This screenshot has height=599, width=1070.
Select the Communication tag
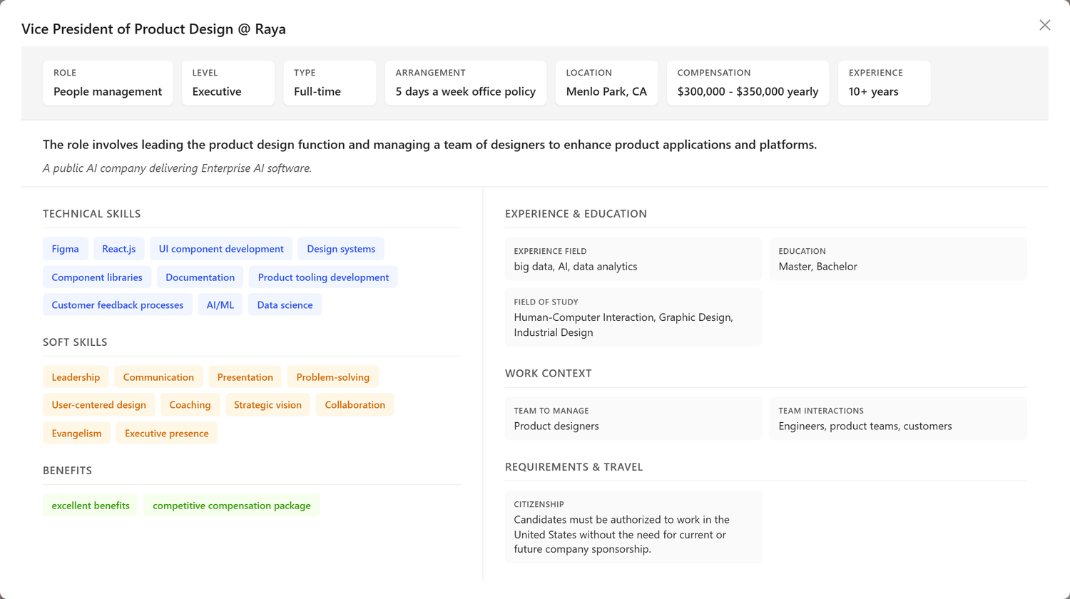coord(158,377)
